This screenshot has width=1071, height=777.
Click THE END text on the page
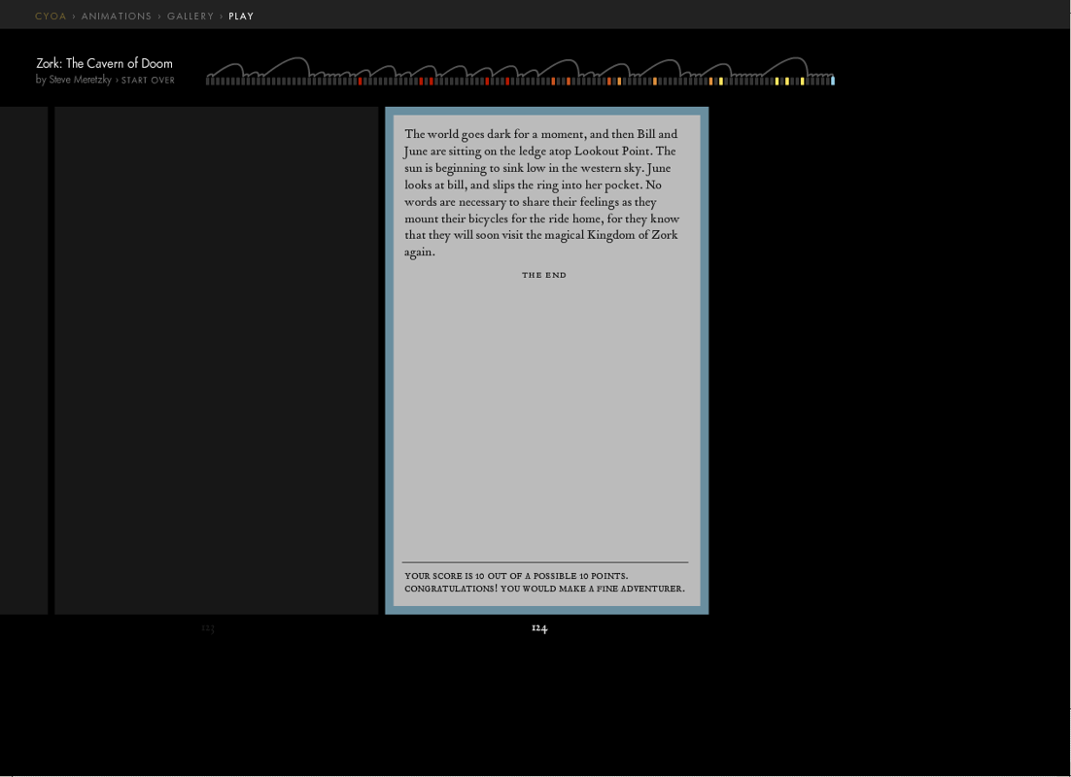(544, 275)
